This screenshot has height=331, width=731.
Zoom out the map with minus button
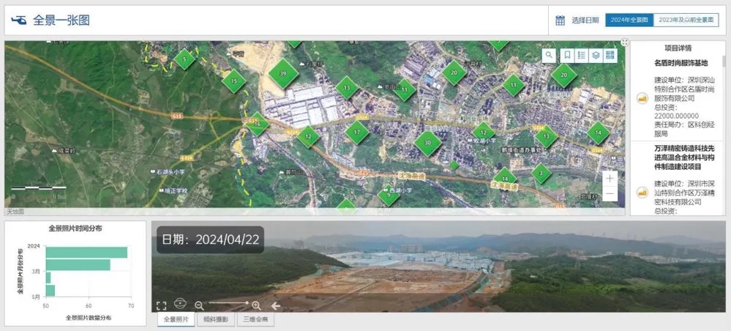click(x=610, y=193)
